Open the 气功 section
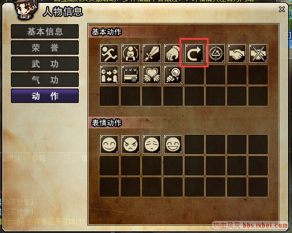 click(45, 80)
